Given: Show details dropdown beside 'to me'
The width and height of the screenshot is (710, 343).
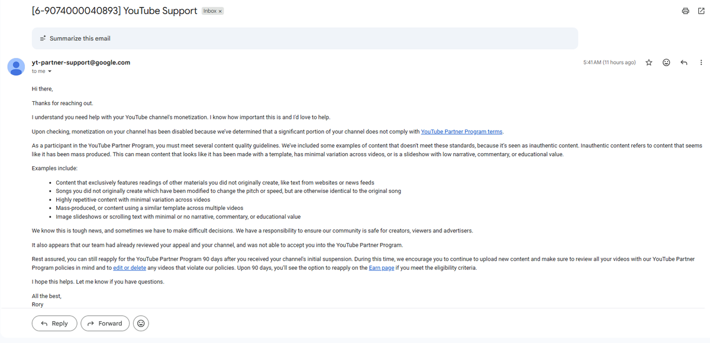Looking at the screenshot, I should [x=50, y=72].
